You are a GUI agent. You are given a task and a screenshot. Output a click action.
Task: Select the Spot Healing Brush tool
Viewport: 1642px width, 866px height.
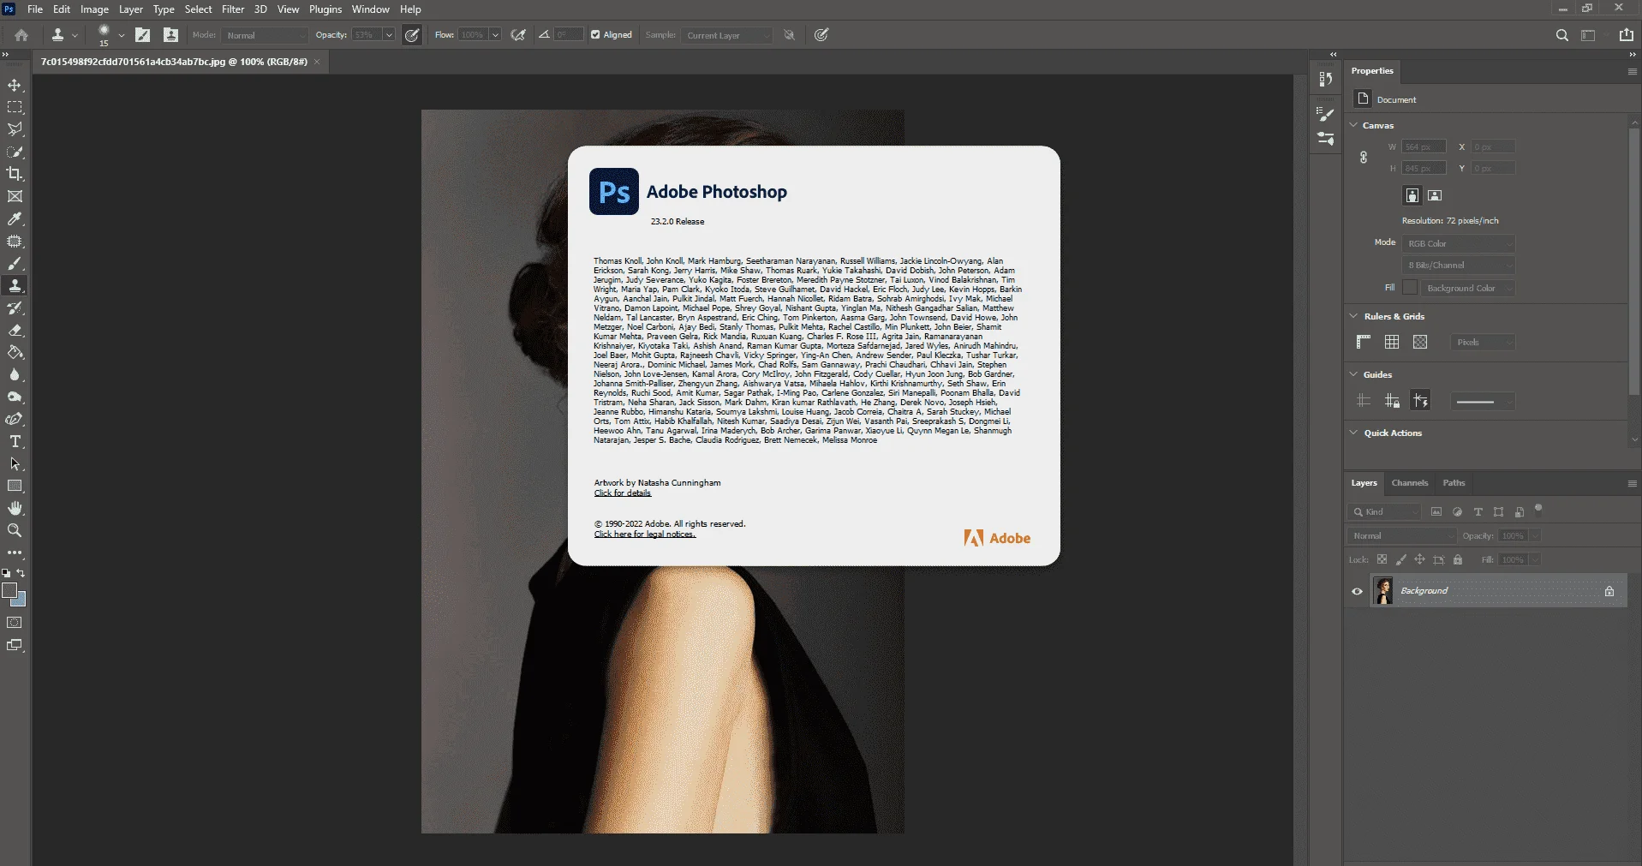15,242
